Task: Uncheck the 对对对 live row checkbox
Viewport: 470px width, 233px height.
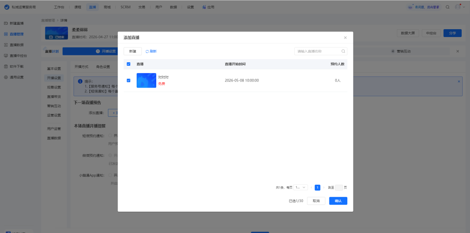Action: (128, 81)
